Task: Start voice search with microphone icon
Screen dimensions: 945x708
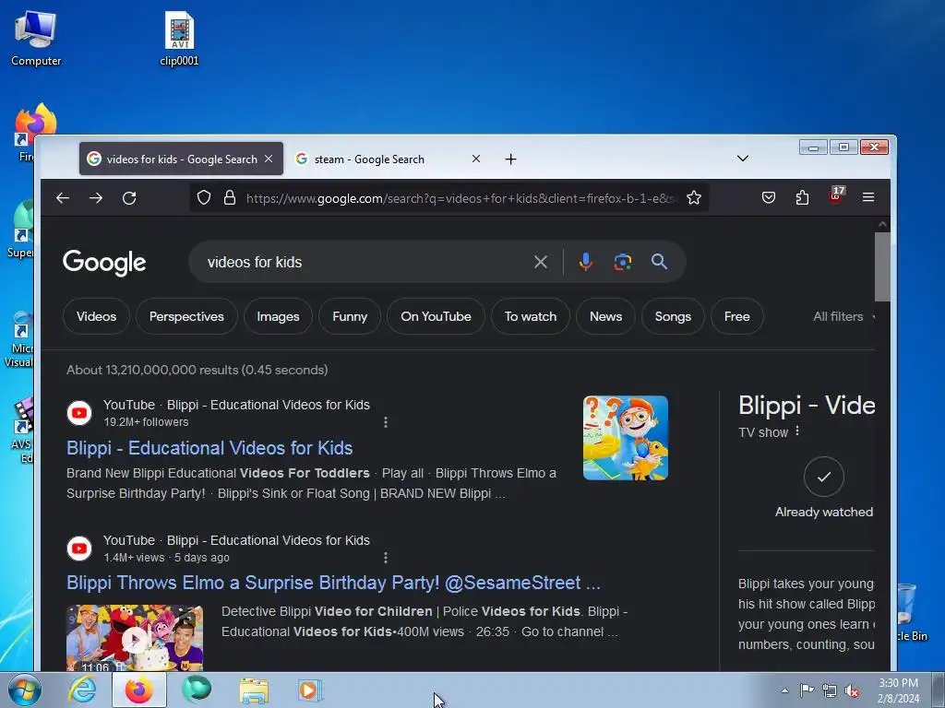Action: click(x=585, y=262)
